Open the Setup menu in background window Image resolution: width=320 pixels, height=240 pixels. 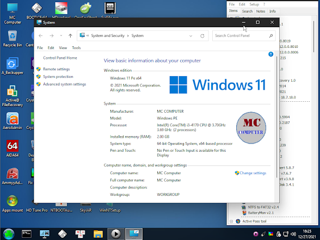tap(254, 4)
